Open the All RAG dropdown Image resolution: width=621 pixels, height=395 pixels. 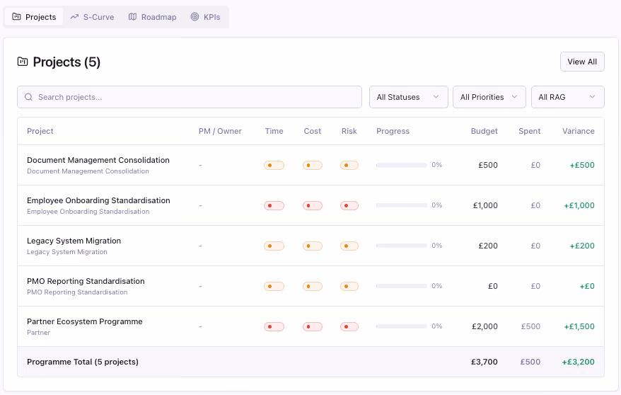click(x=567, y=97)
